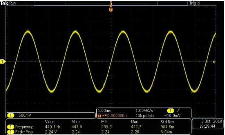Screen dimensions: 225x135
Task: Click the 10k points record length
Action: pyautogui.click(x=144, y=116)
